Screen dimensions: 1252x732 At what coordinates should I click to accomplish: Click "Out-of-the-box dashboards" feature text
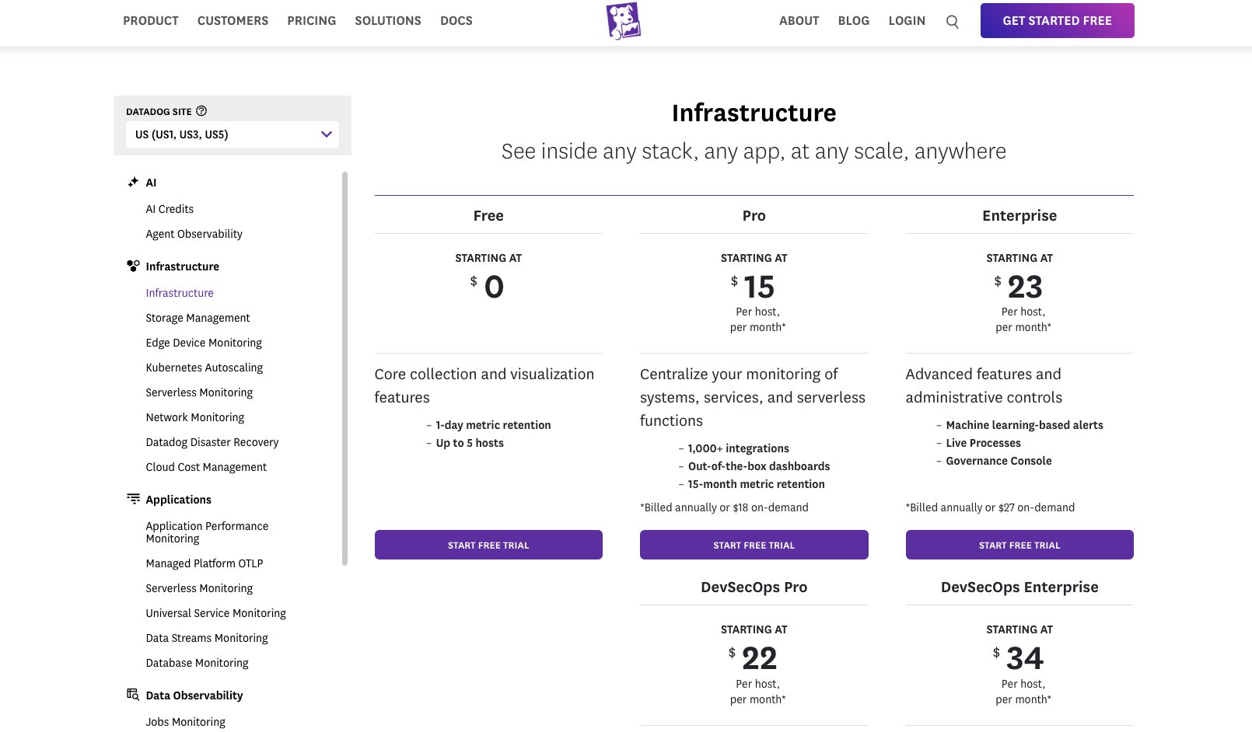tap(759, 466)
